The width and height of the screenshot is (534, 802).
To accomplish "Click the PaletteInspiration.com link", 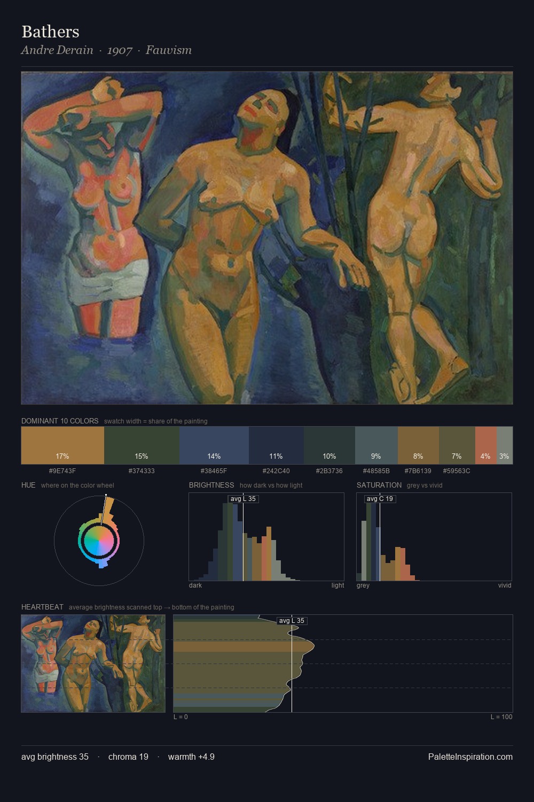I will 470,757.
